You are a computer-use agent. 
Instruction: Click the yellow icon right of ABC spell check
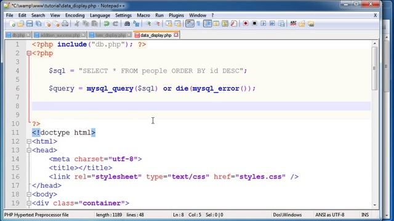(x=302, y=24)
